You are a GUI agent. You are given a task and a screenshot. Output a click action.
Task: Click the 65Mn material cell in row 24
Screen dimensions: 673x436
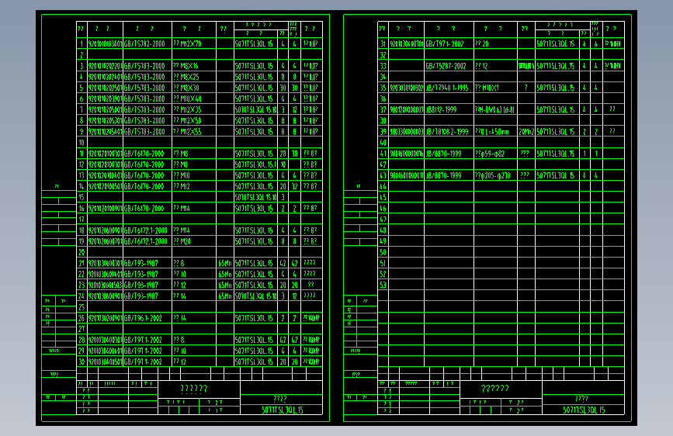(225, 296)
